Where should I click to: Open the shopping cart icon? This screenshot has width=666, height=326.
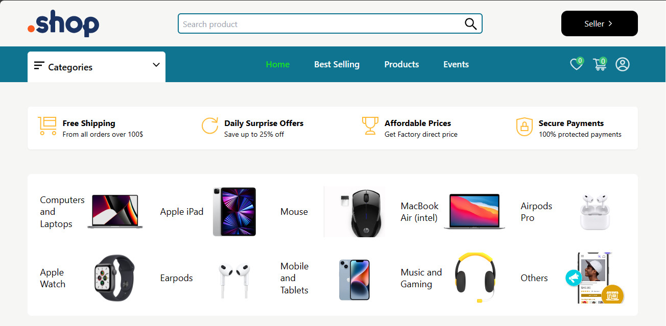pyautogui.click(x=599, y=64)
